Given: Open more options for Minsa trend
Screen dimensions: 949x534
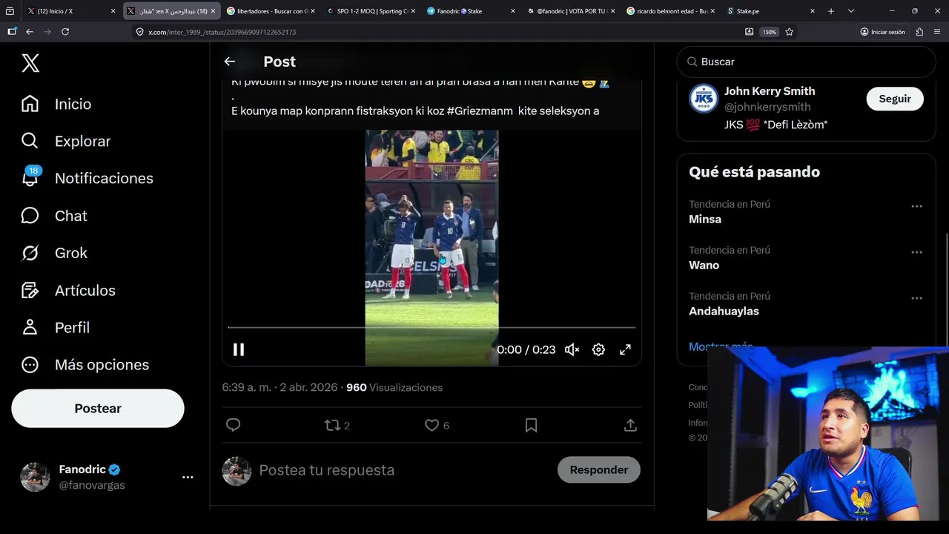Looking at the screenshot, I should click(x=916, y=206).
